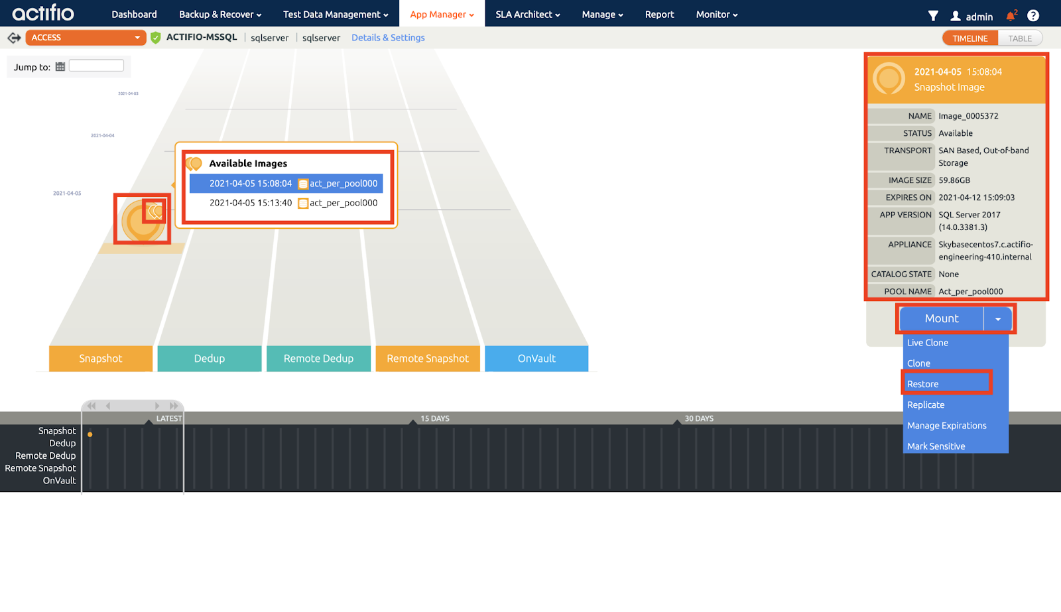The width and height of the screenshot is (1061, 612).
Task: Click the 30 DAYS timeline marker
Action: pos(699,419)
